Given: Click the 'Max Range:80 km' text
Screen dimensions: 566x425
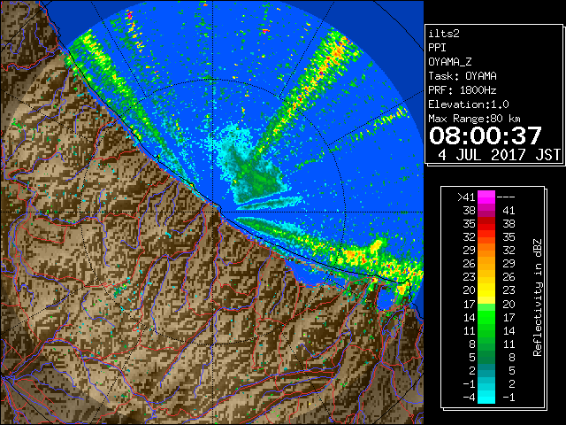Looking at the screenshot, I should tap(474, 119).
